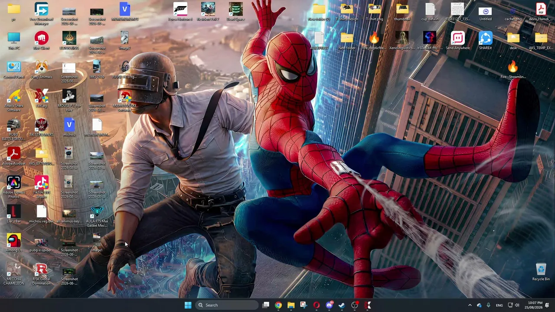
Task: Select the ALIEXPRESS text file
Action: [x=319, y=41]
